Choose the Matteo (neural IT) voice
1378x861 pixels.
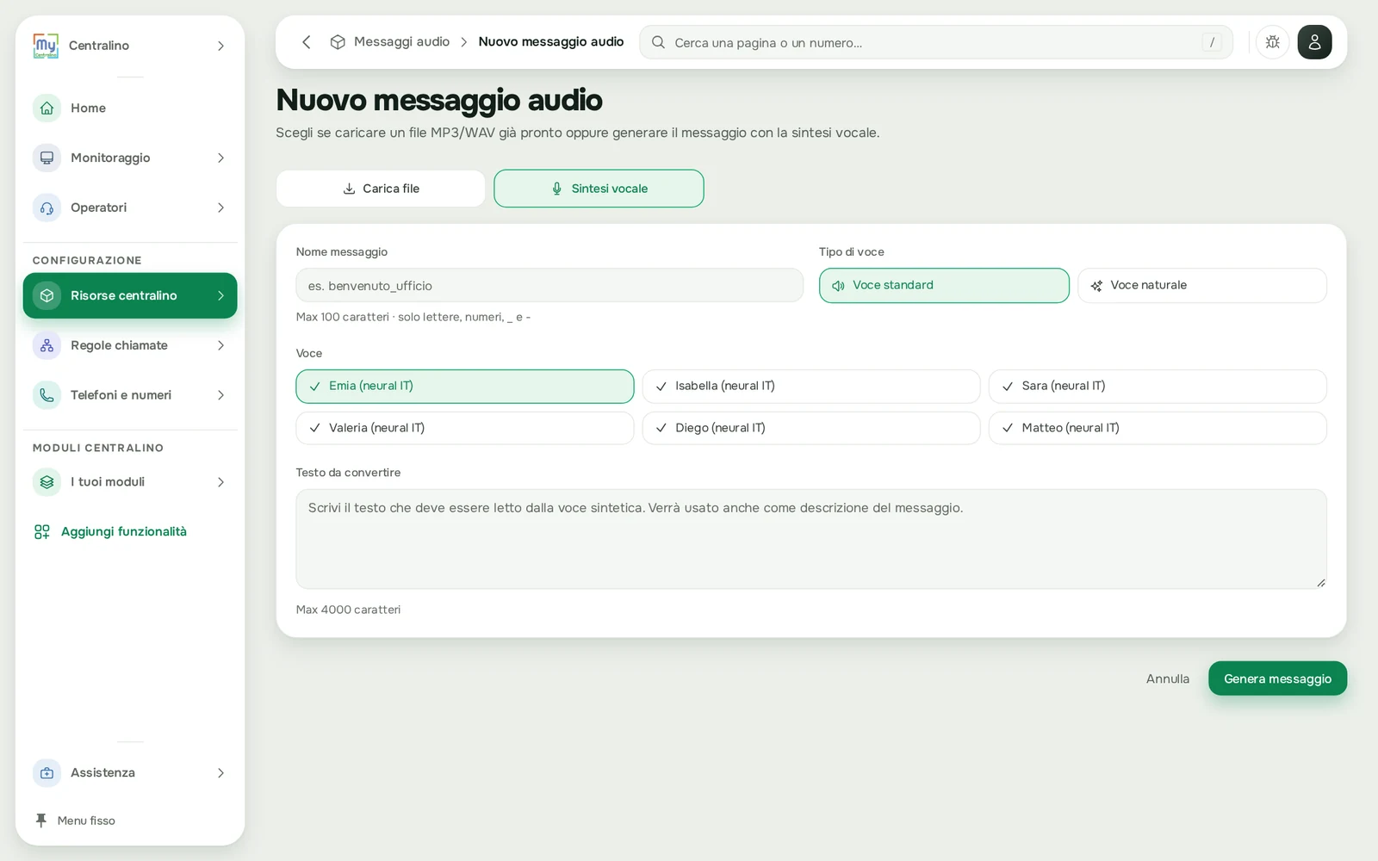[x=1158, y=428]
